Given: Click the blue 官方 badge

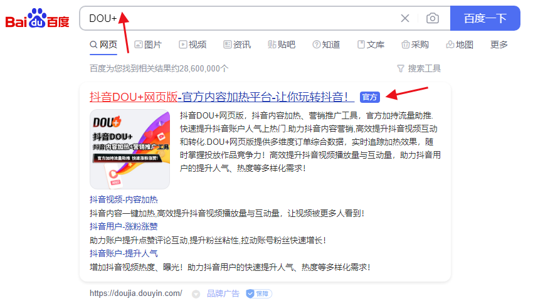Looking at the screenshot, I should click(x=369, y=97).
